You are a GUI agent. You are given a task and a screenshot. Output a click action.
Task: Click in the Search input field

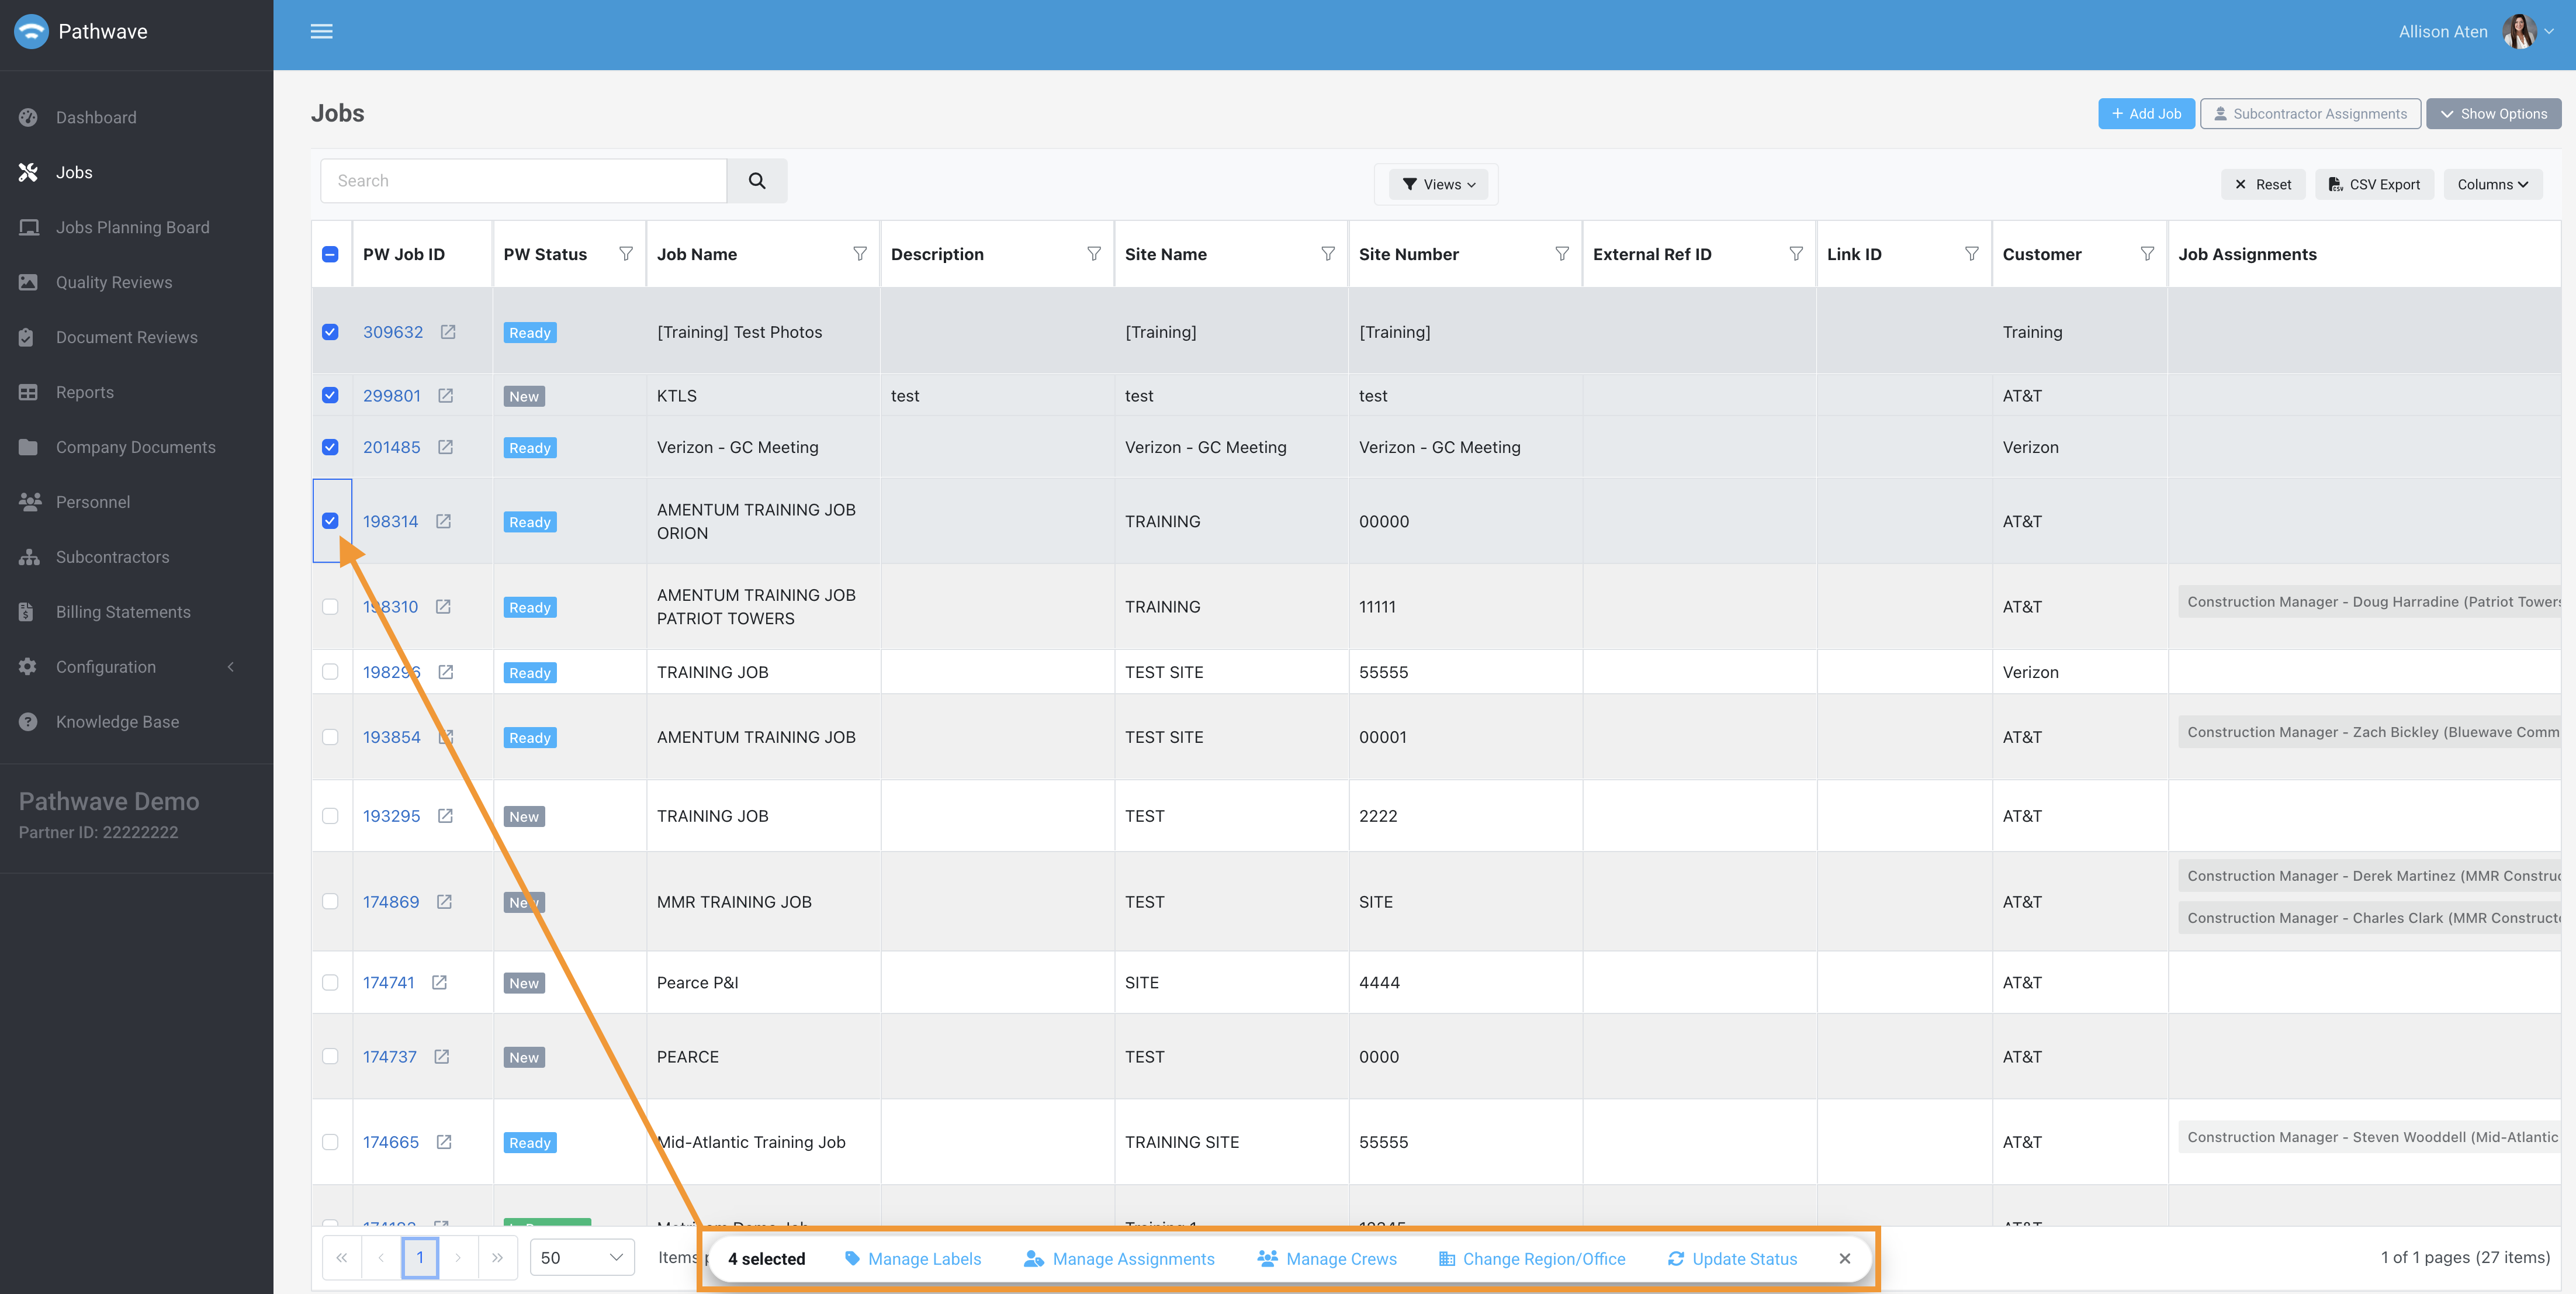(x=523, y=181)
